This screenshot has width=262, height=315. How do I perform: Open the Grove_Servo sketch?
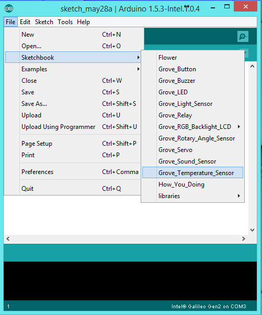click(x=192, y=150)
